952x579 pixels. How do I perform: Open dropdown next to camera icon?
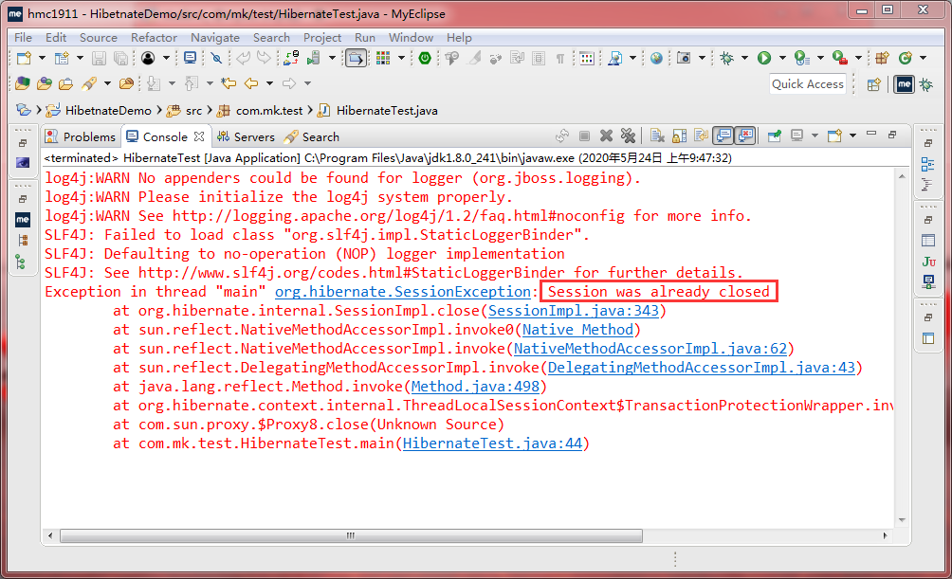click(702, 58)
